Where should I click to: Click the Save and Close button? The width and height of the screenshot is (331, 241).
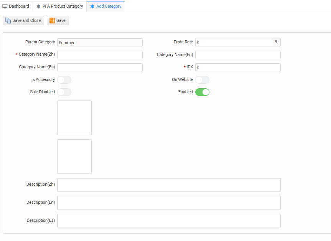[23, 21]
